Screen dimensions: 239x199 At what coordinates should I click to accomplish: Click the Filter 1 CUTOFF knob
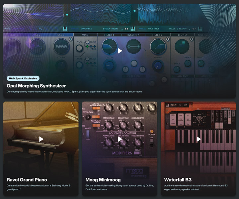coord(109,65)
